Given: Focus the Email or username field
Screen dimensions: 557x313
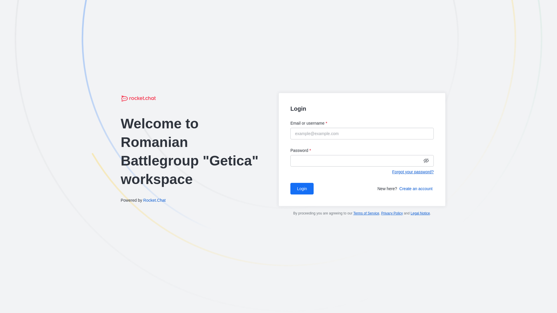Looking at the screenshot, I should (x=362, y=134).
